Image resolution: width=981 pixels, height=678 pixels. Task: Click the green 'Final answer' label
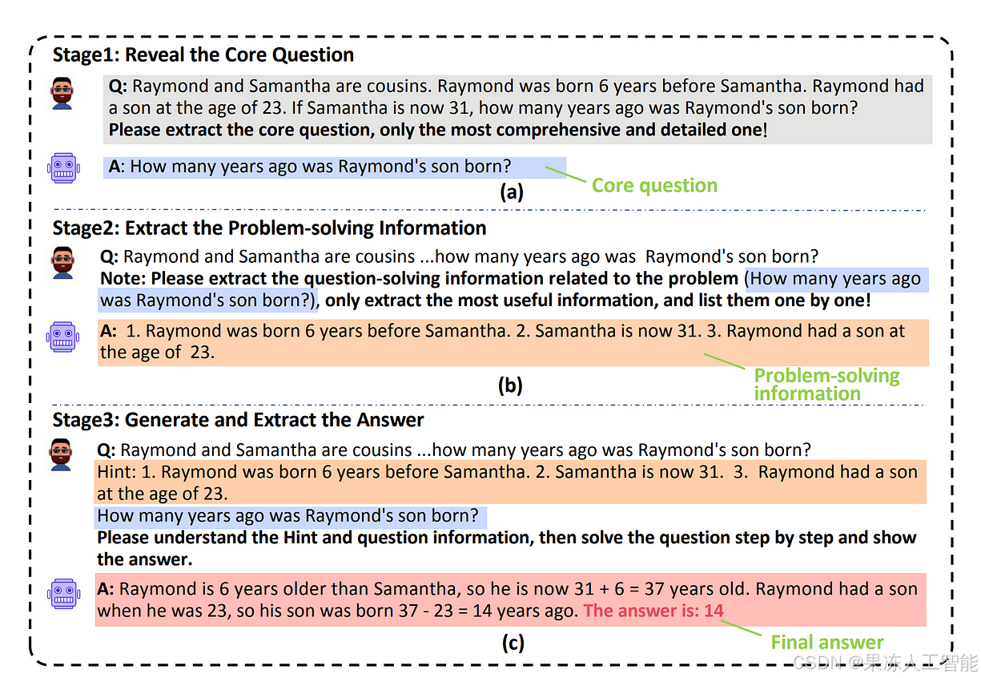[827, 642]
